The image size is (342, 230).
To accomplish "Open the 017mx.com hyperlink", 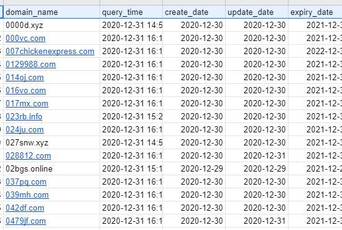I will [27, 104].
